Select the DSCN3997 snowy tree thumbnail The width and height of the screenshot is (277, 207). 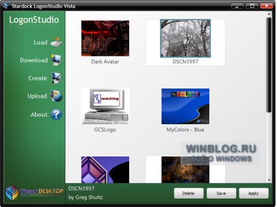186,38
